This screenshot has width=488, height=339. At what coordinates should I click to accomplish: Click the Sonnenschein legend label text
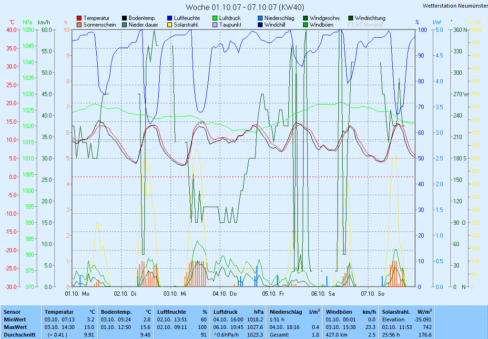click(100, 25)
